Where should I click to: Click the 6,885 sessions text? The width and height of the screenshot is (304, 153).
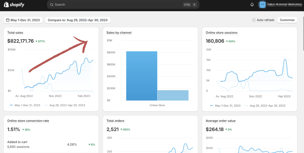pos(18,147)
